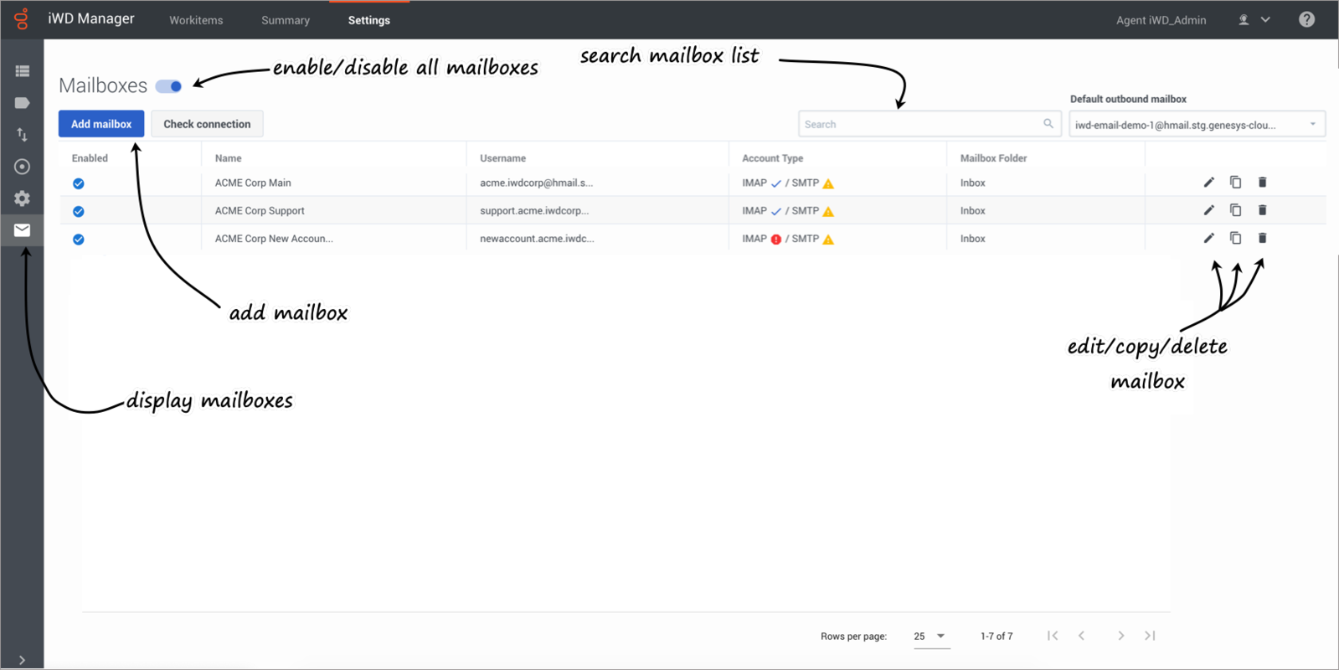Click the Add mailbox button
This screenshot has height=670, width=1339.
coord(101,124)
